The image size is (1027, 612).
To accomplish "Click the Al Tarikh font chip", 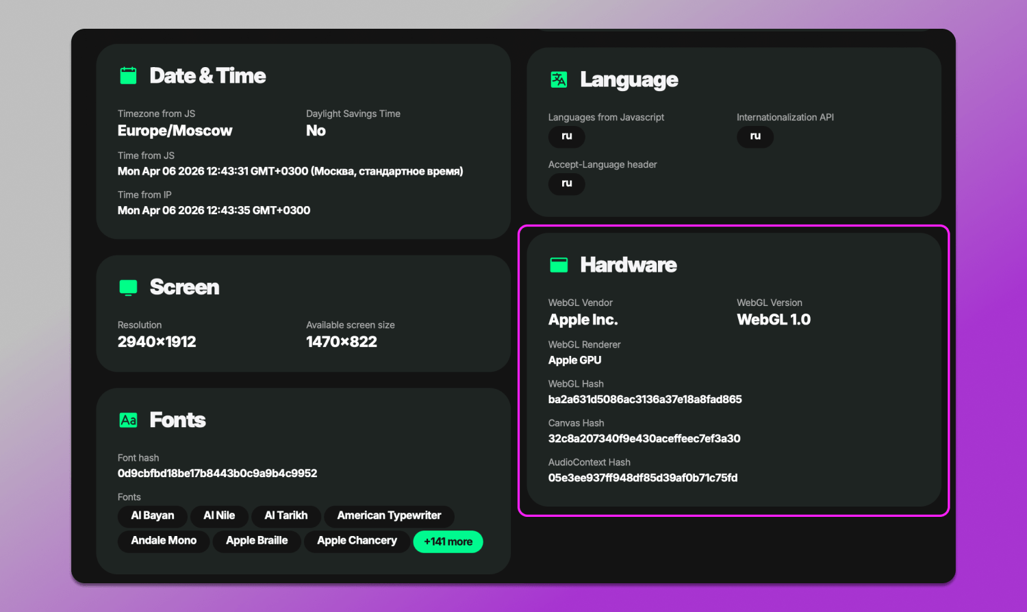I will click(x=286, y=515).
